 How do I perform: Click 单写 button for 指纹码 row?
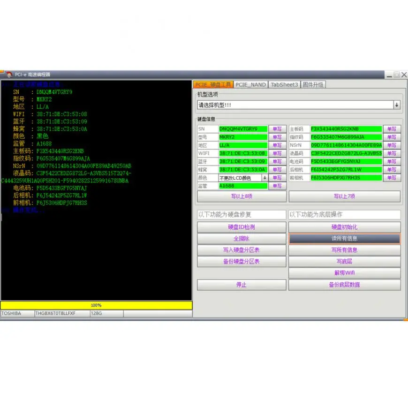click(x=392, y=137)
